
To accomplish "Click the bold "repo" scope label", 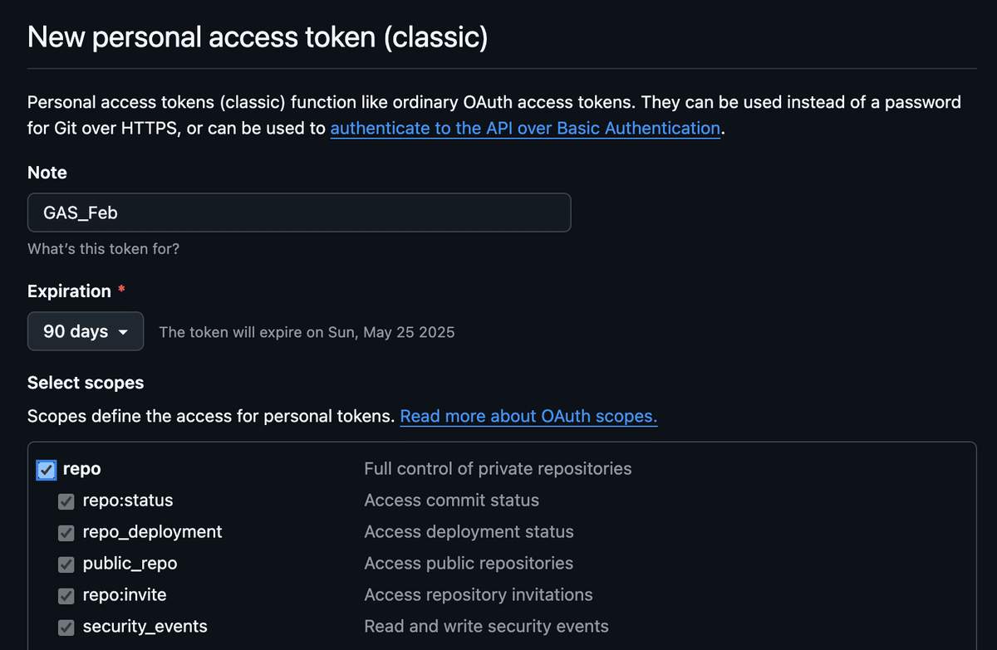I will (x=82, y=469).
